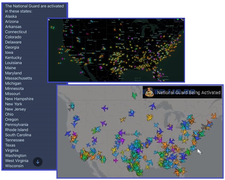Click the green airplane beside the video avatar
Image resolution: width=225 pixels, height=180 pixels.
(135, 96)
